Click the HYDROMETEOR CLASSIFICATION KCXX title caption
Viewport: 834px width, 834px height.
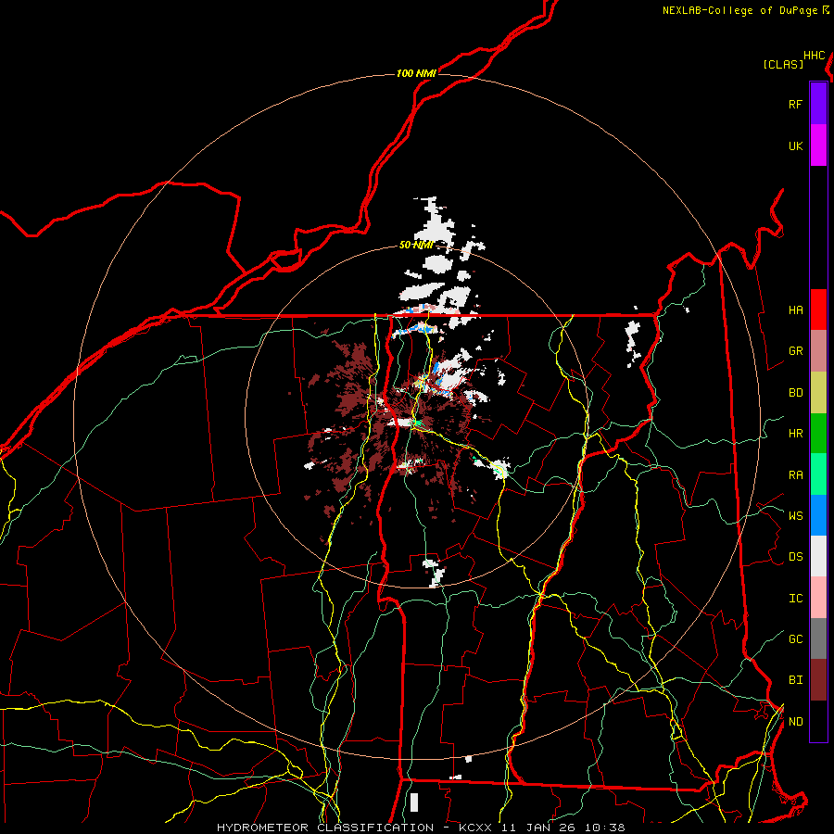tap(421, 828)
